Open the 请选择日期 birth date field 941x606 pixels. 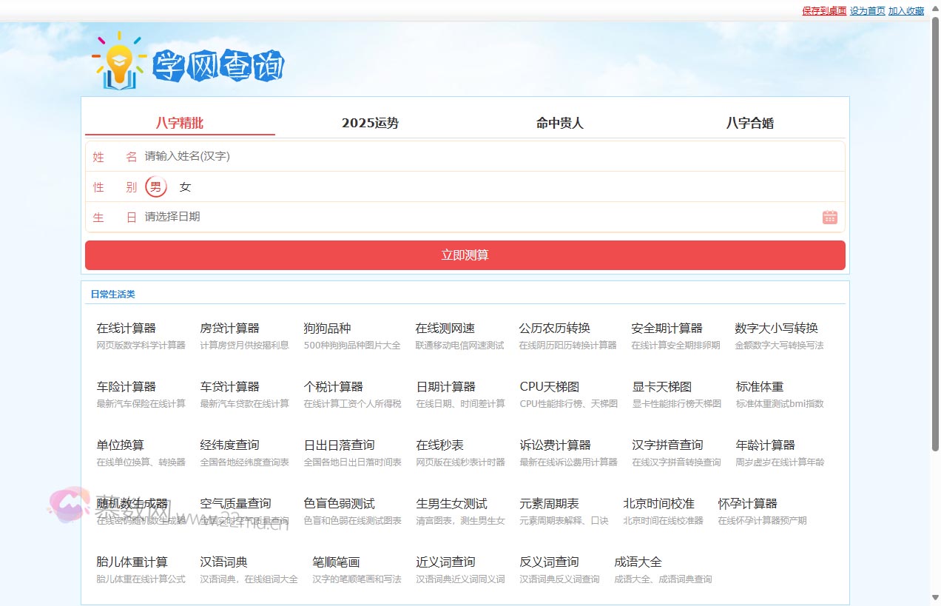click(x=296, y=217)
